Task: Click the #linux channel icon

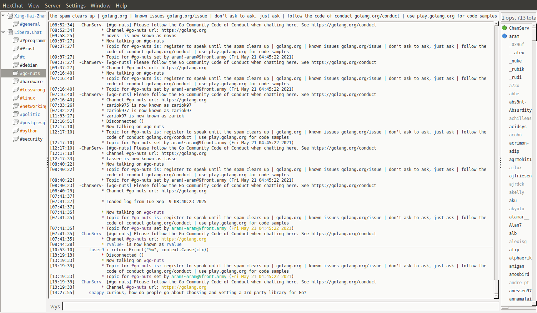Action: (x=16, y=98)
